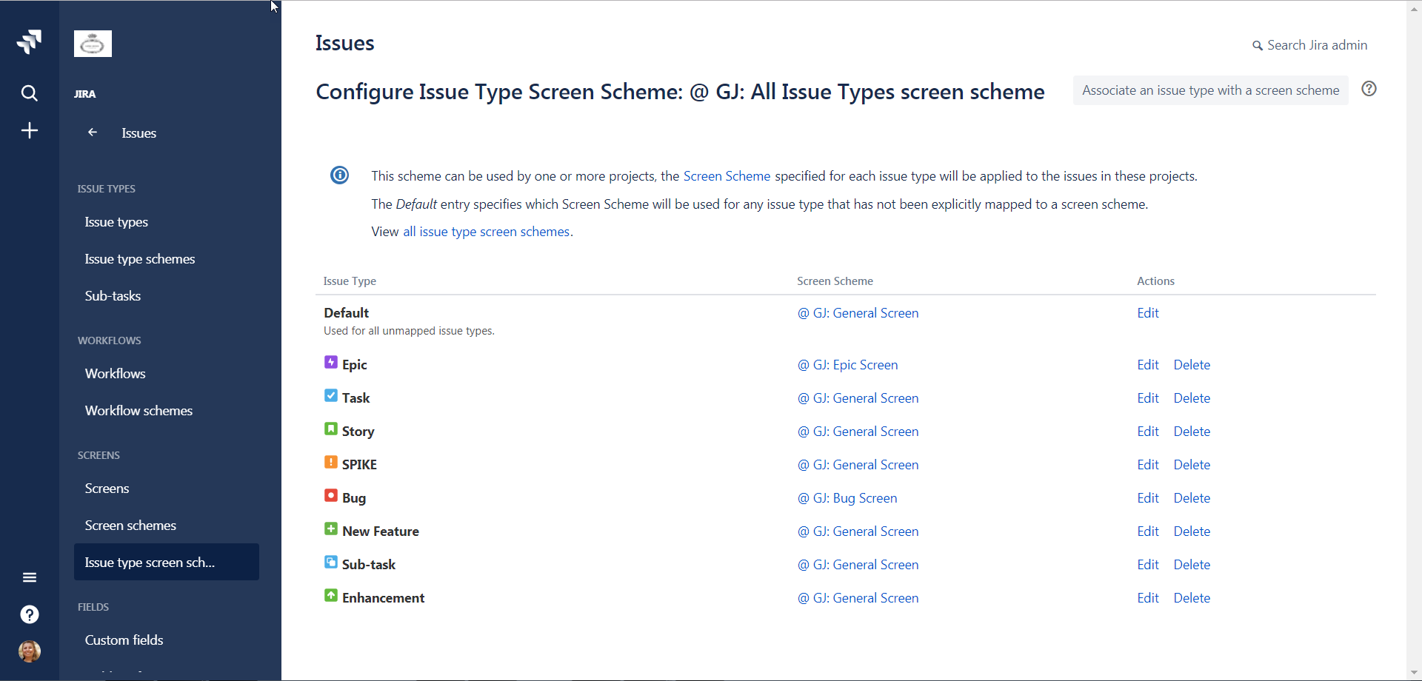1422x681 pixels.
Task: Click the blue Task checkmark icon
Action: pyautogui.click(x=330, y=395)
